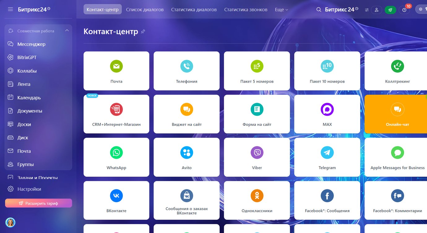The image size is (427, 233).
Task: Open Мессенджер in the sidebar
Action: 38,44
